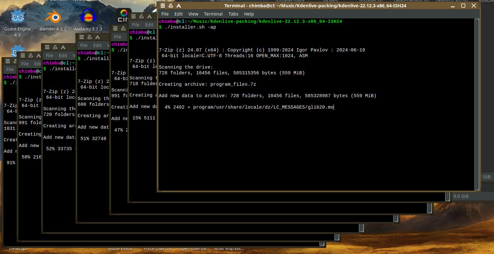Click the '4% 2402 + program/usr/share/locale' progress line
494x254 pixels.
click(249, 107)
